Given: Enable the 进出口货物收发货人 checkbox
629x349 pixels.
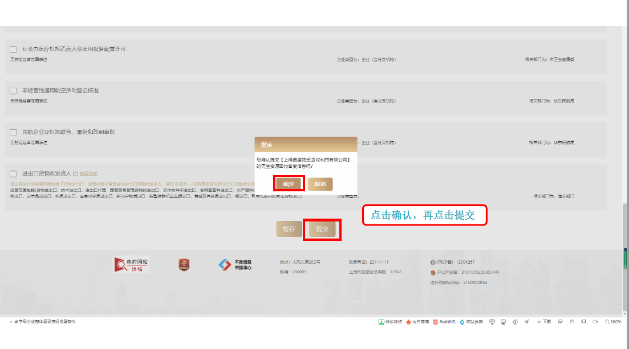Looking at the screenshot, I should [x=13, y=174].
